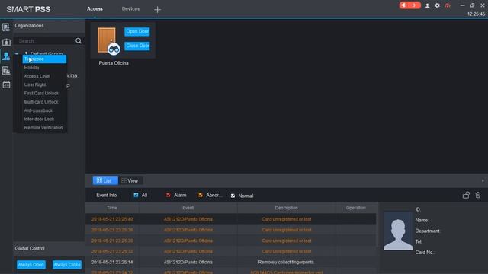Collapse the Default Group tree node
This screenshot has width=488, height=274.
(x=17, y=54)
